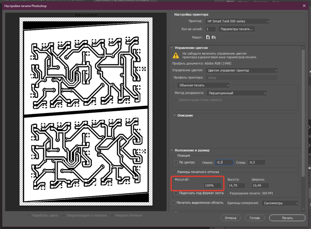The width and height of the screenshot is (311, 229).
Task: Enable the По центру checkbox
Action: [x=176, y=162]
